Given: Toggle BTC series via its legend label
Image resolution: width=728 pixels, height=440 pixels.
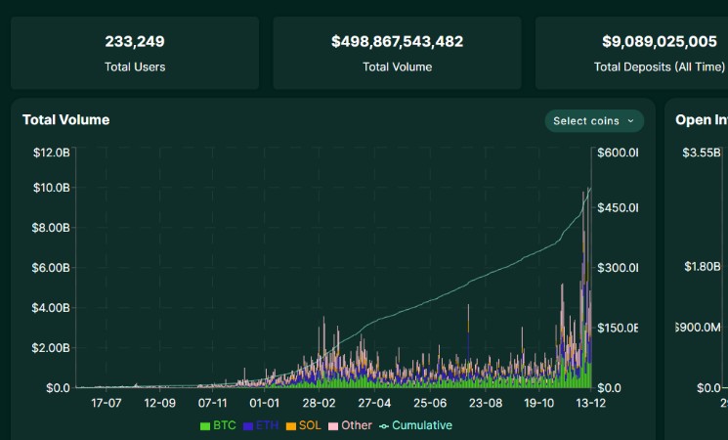Looking at the screenshot, I should pyautogui.click(x=224, y=426).
